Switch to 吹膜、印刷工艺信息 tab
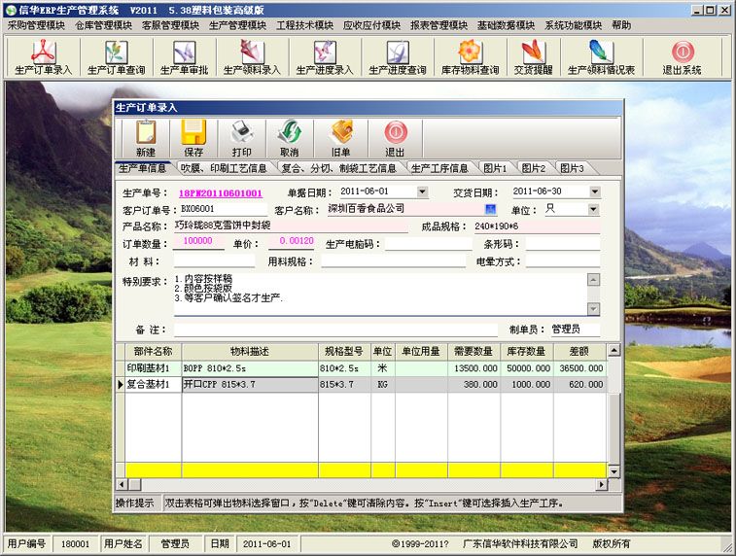The width and height of the screenshot is (736, 556). pyautogui.click(x=224, y=168)
